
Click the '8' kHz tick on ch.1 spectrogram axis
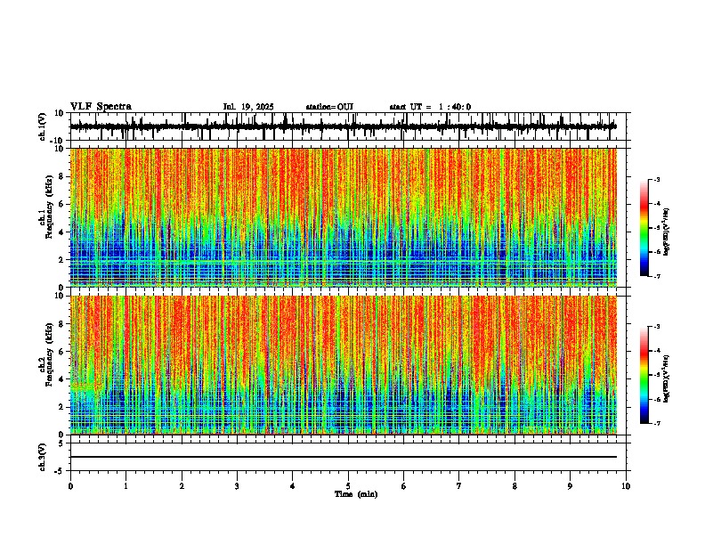(x=63, y=176)
